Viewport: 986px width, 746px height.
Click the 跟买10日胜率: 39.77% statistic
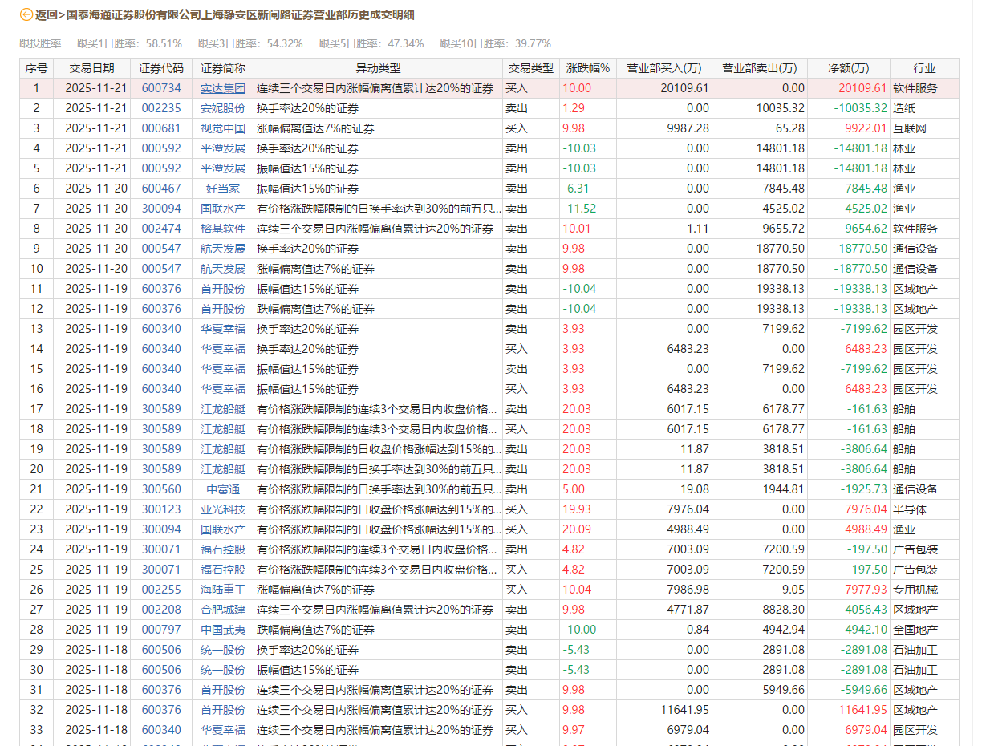(496, 43)
